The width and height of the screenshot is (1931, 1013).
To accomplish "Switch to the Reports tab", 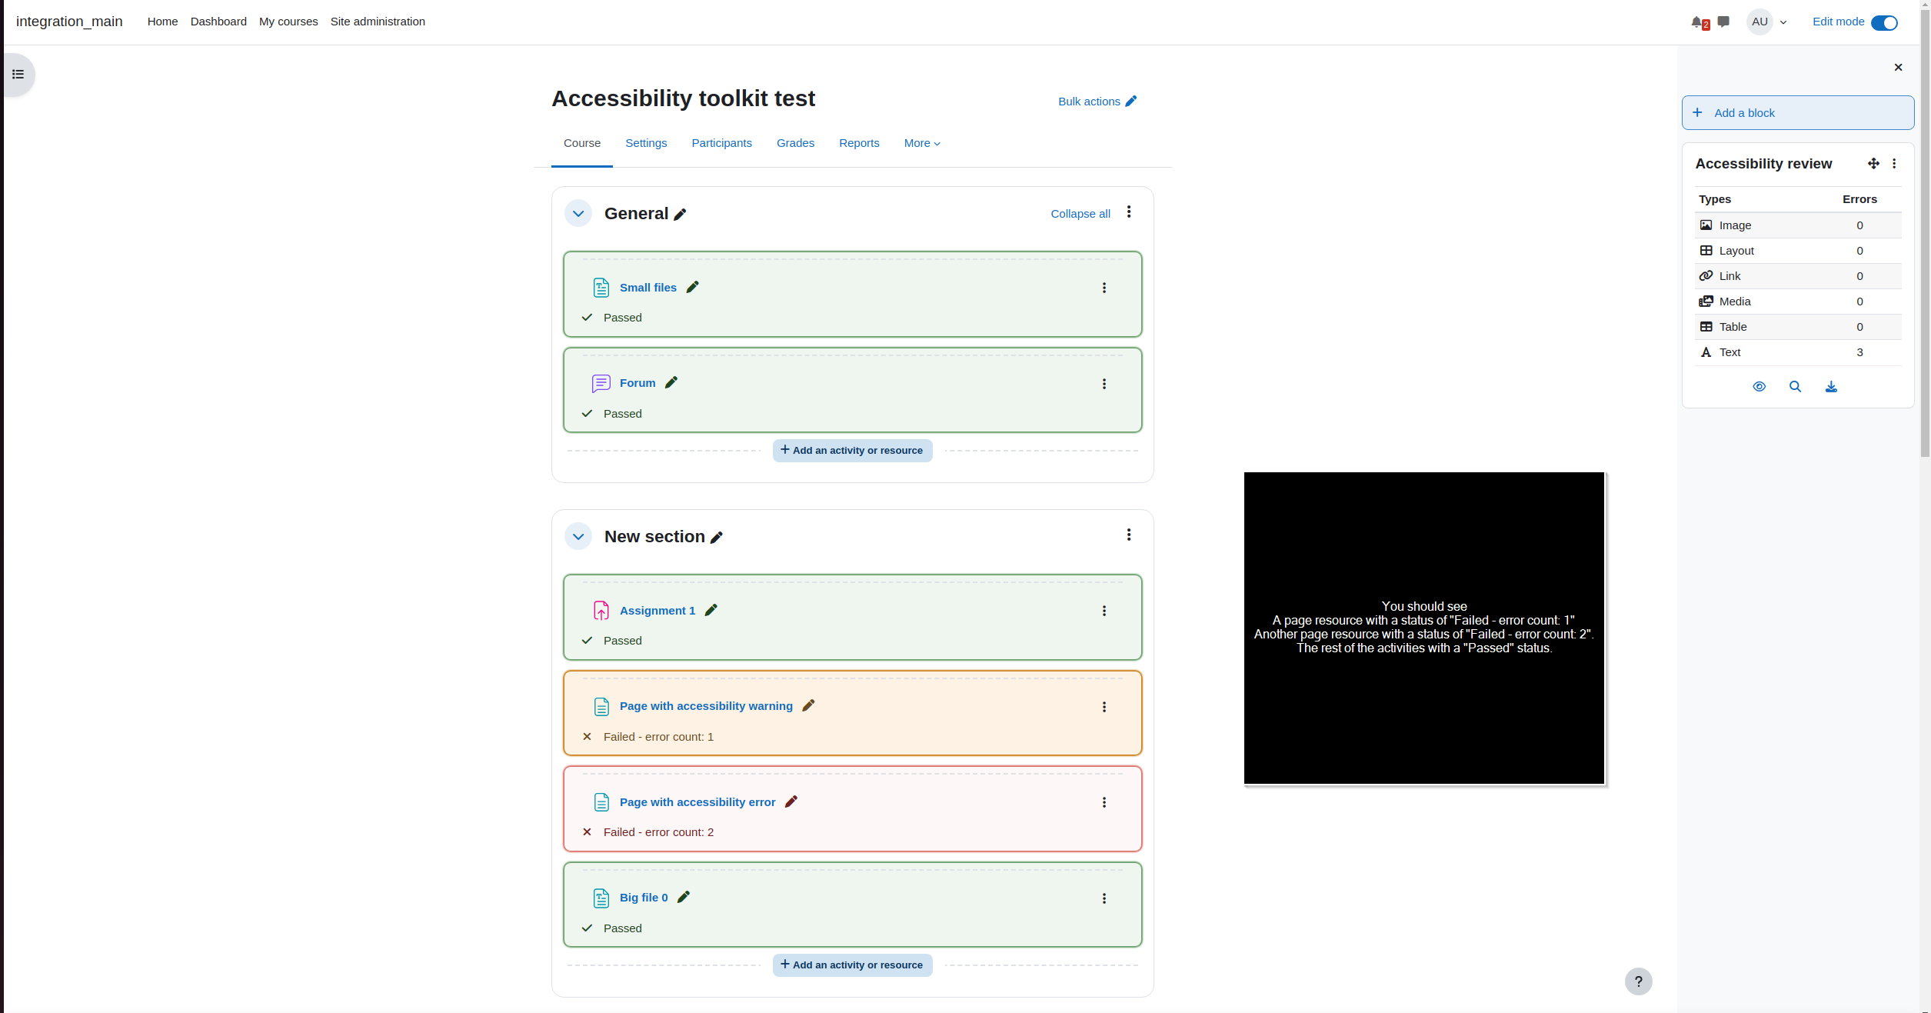I will pos(859,143).
